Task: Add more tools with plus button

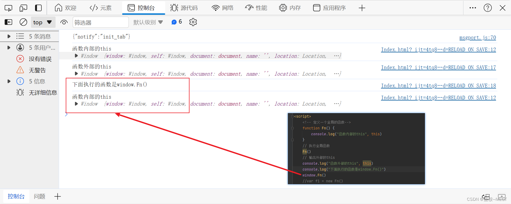Action: pyautogui.click(x=362, y=8)
